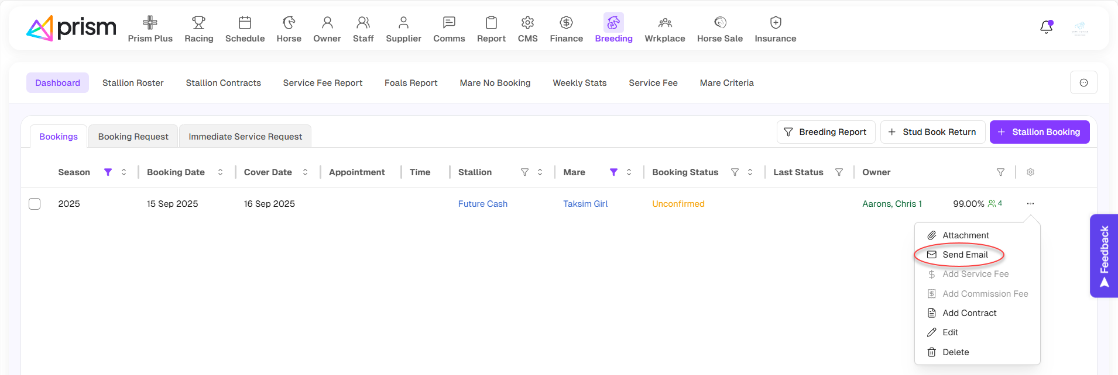
Task: Open the Feedback side panel
Action: click(x=1104, y=256)
